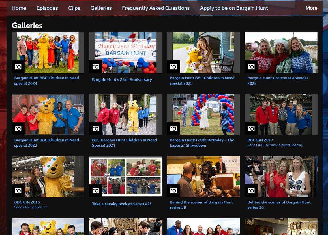Click camera icon on Children in Need 2022 gallery

[18, 129]
